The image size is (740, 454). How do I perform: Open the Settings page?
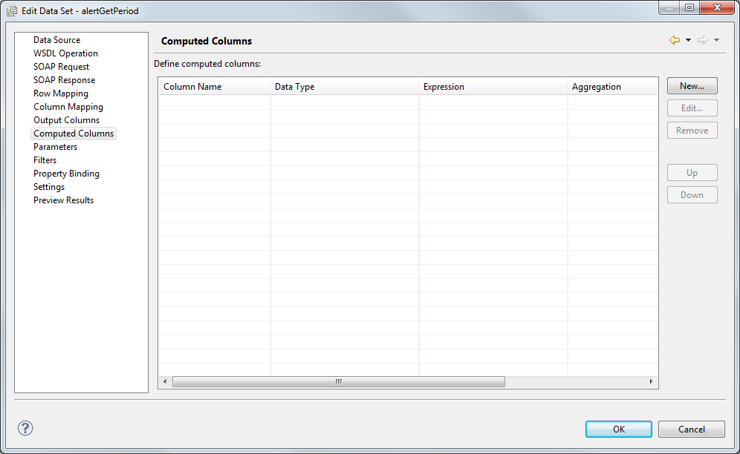49,187
